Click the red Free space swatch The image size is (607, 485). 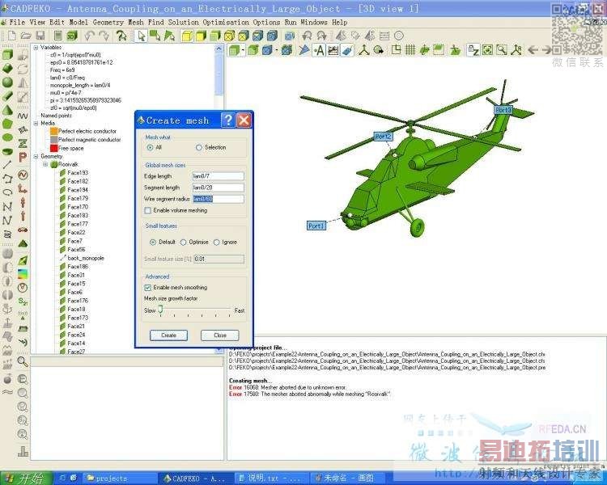tap(53, 148)
